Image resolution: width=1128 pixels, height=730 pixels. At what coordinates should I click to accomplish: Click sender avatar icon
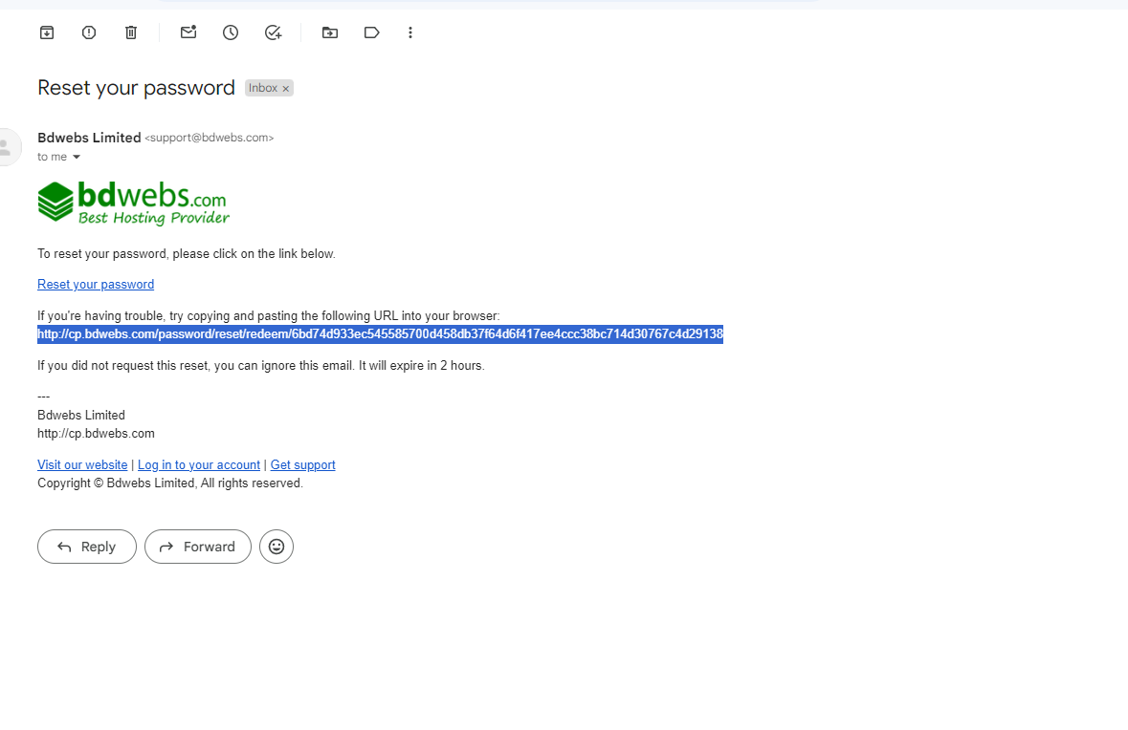[8, 147]
